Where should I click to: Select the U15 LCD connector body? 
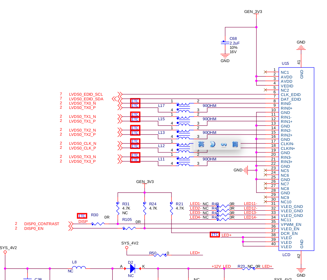pyautogui.click(x=296, y=159)
